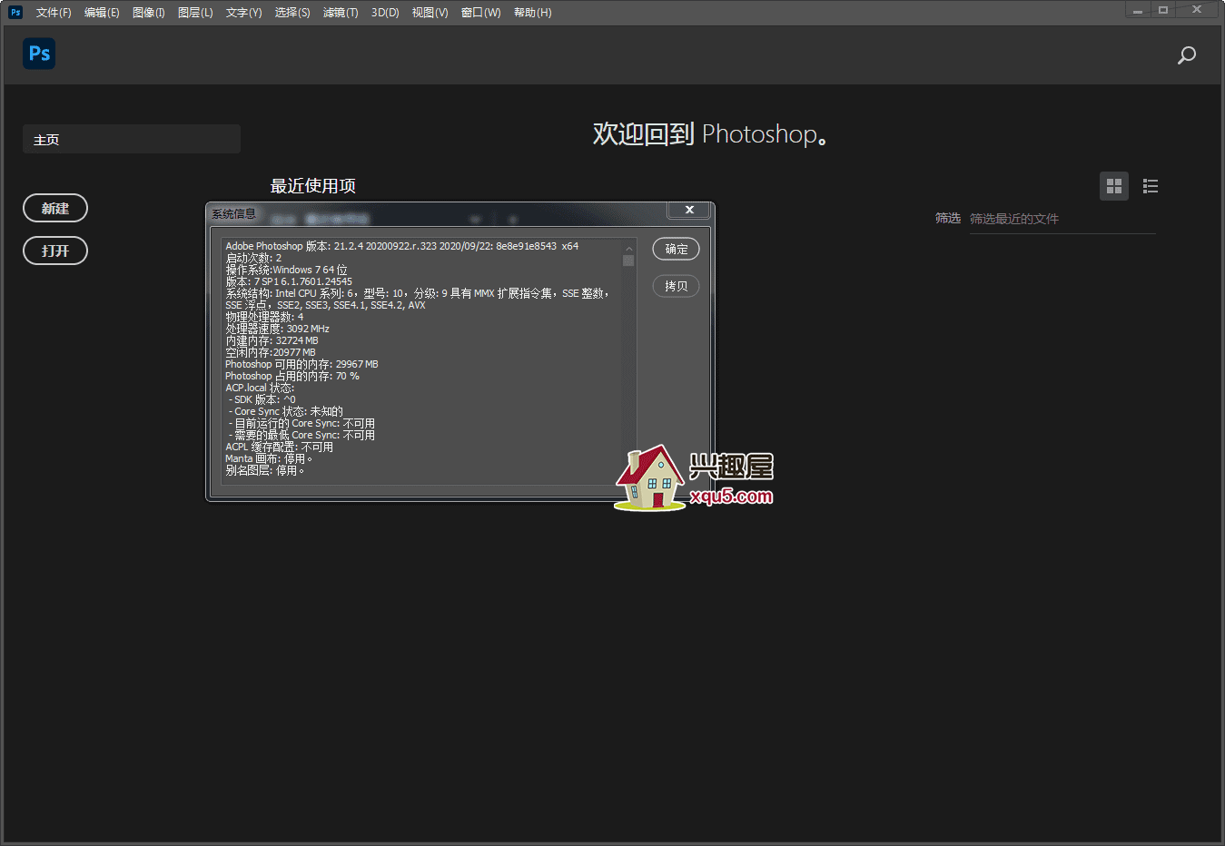Viewport: 1225px width, 846px height.
Task: Open the 帮助(H) menu
Action: (x=532, y=13)
